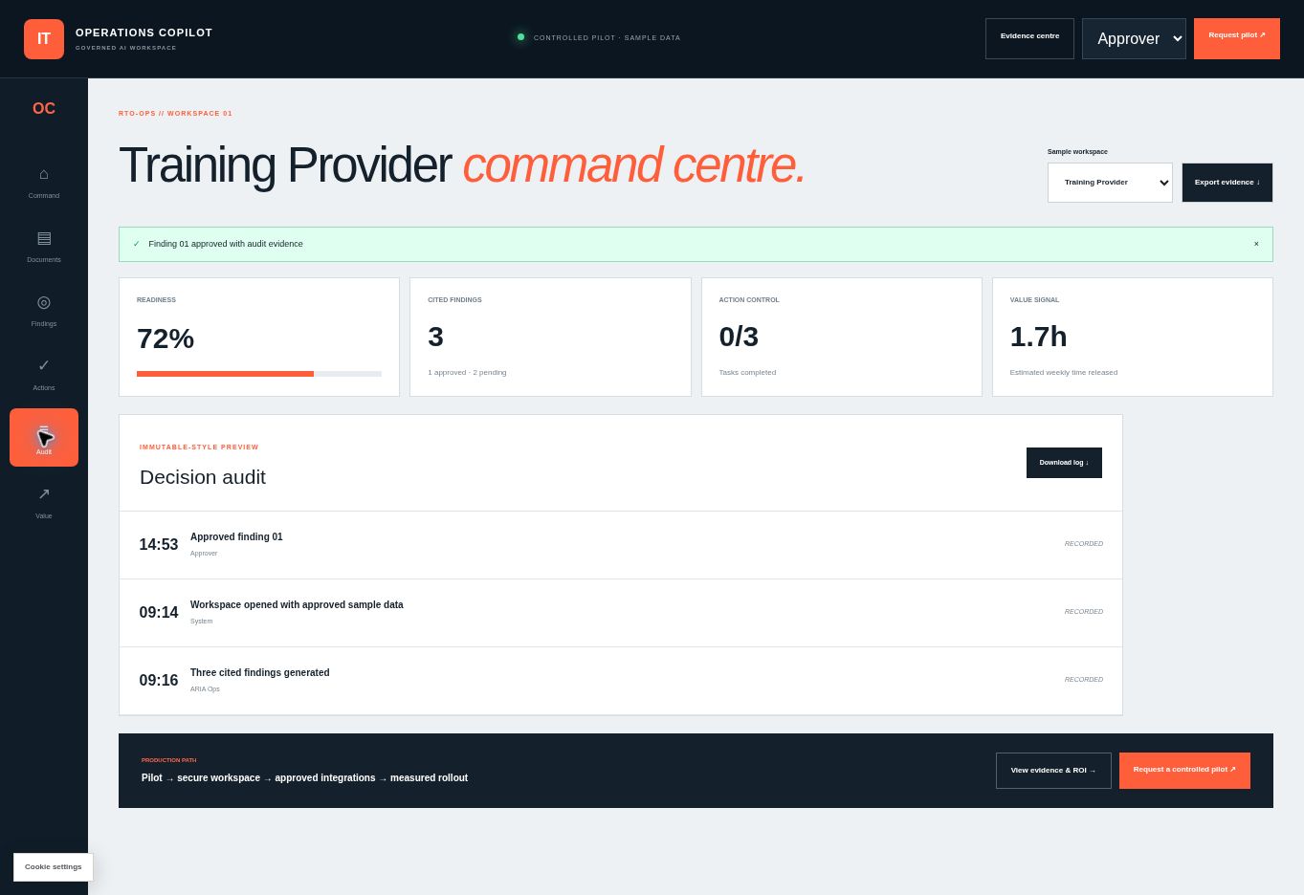Open the Actions checkmark icon
The height and width of the screenshot is (895, 1304).
click(x=44, y=366)
